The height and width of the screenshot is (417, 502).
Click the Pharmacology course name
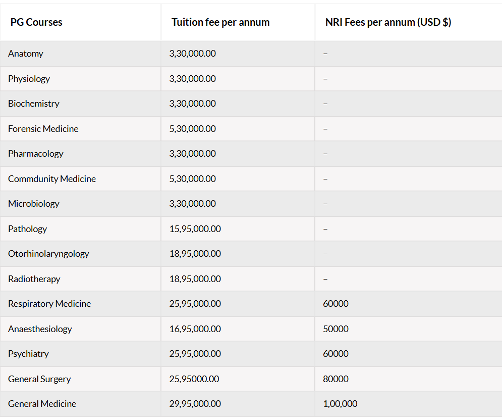click(35, 154)
